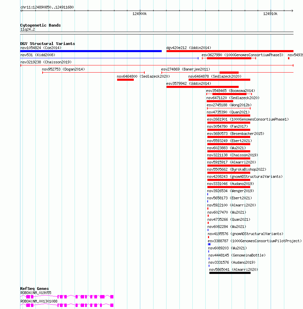Open esv3627990 (1000GenomesConsortiumPhase3) entry

tap(242, 55)
